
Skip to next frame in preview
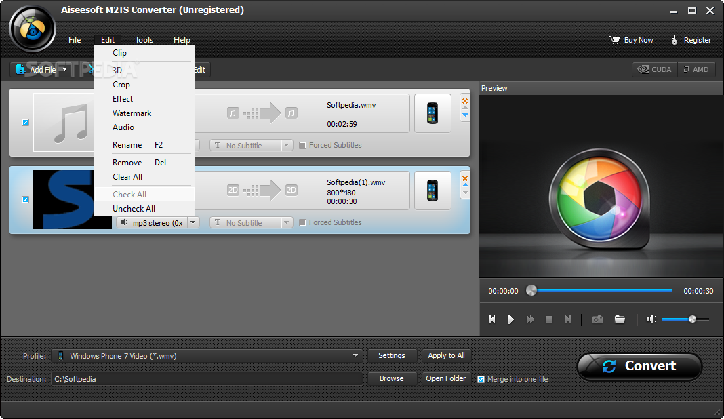pyautogui.click(x=568, y=319)
